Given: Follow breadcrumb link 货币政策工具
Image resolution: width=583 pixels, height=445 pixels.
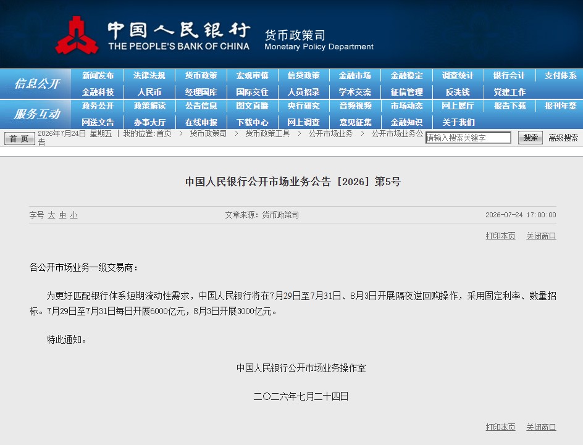Looking at the screenshot, I should 267,133.
